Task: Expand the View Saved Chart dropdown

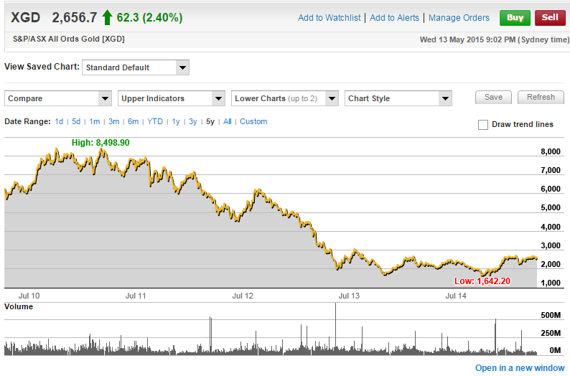Action: [x=136, y=67]
